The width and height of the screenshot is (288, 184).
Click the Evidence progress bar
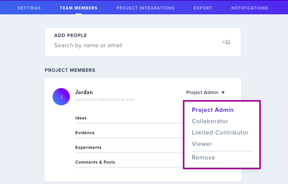[129, 138]
